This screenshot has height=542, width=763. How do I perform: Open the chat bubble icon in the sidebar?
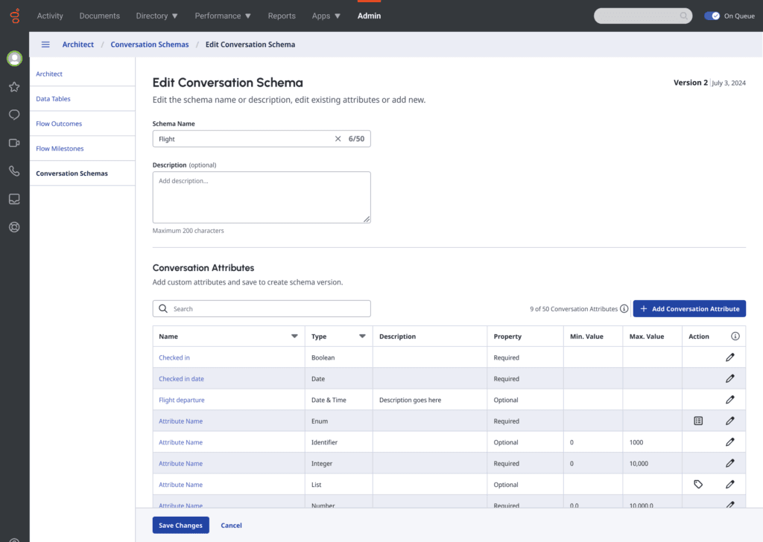[13, 115]
